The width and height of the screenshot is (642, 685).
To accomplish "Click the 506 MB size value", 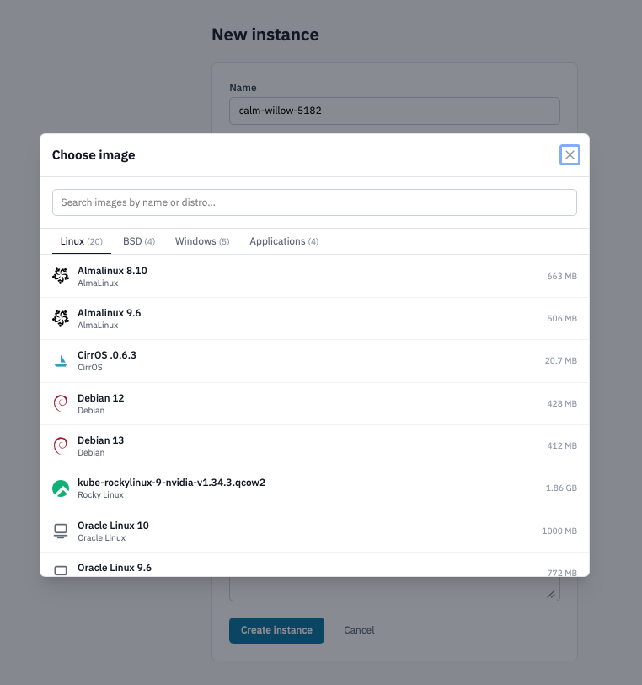I will pyautogui.click(x=562, y=319).
